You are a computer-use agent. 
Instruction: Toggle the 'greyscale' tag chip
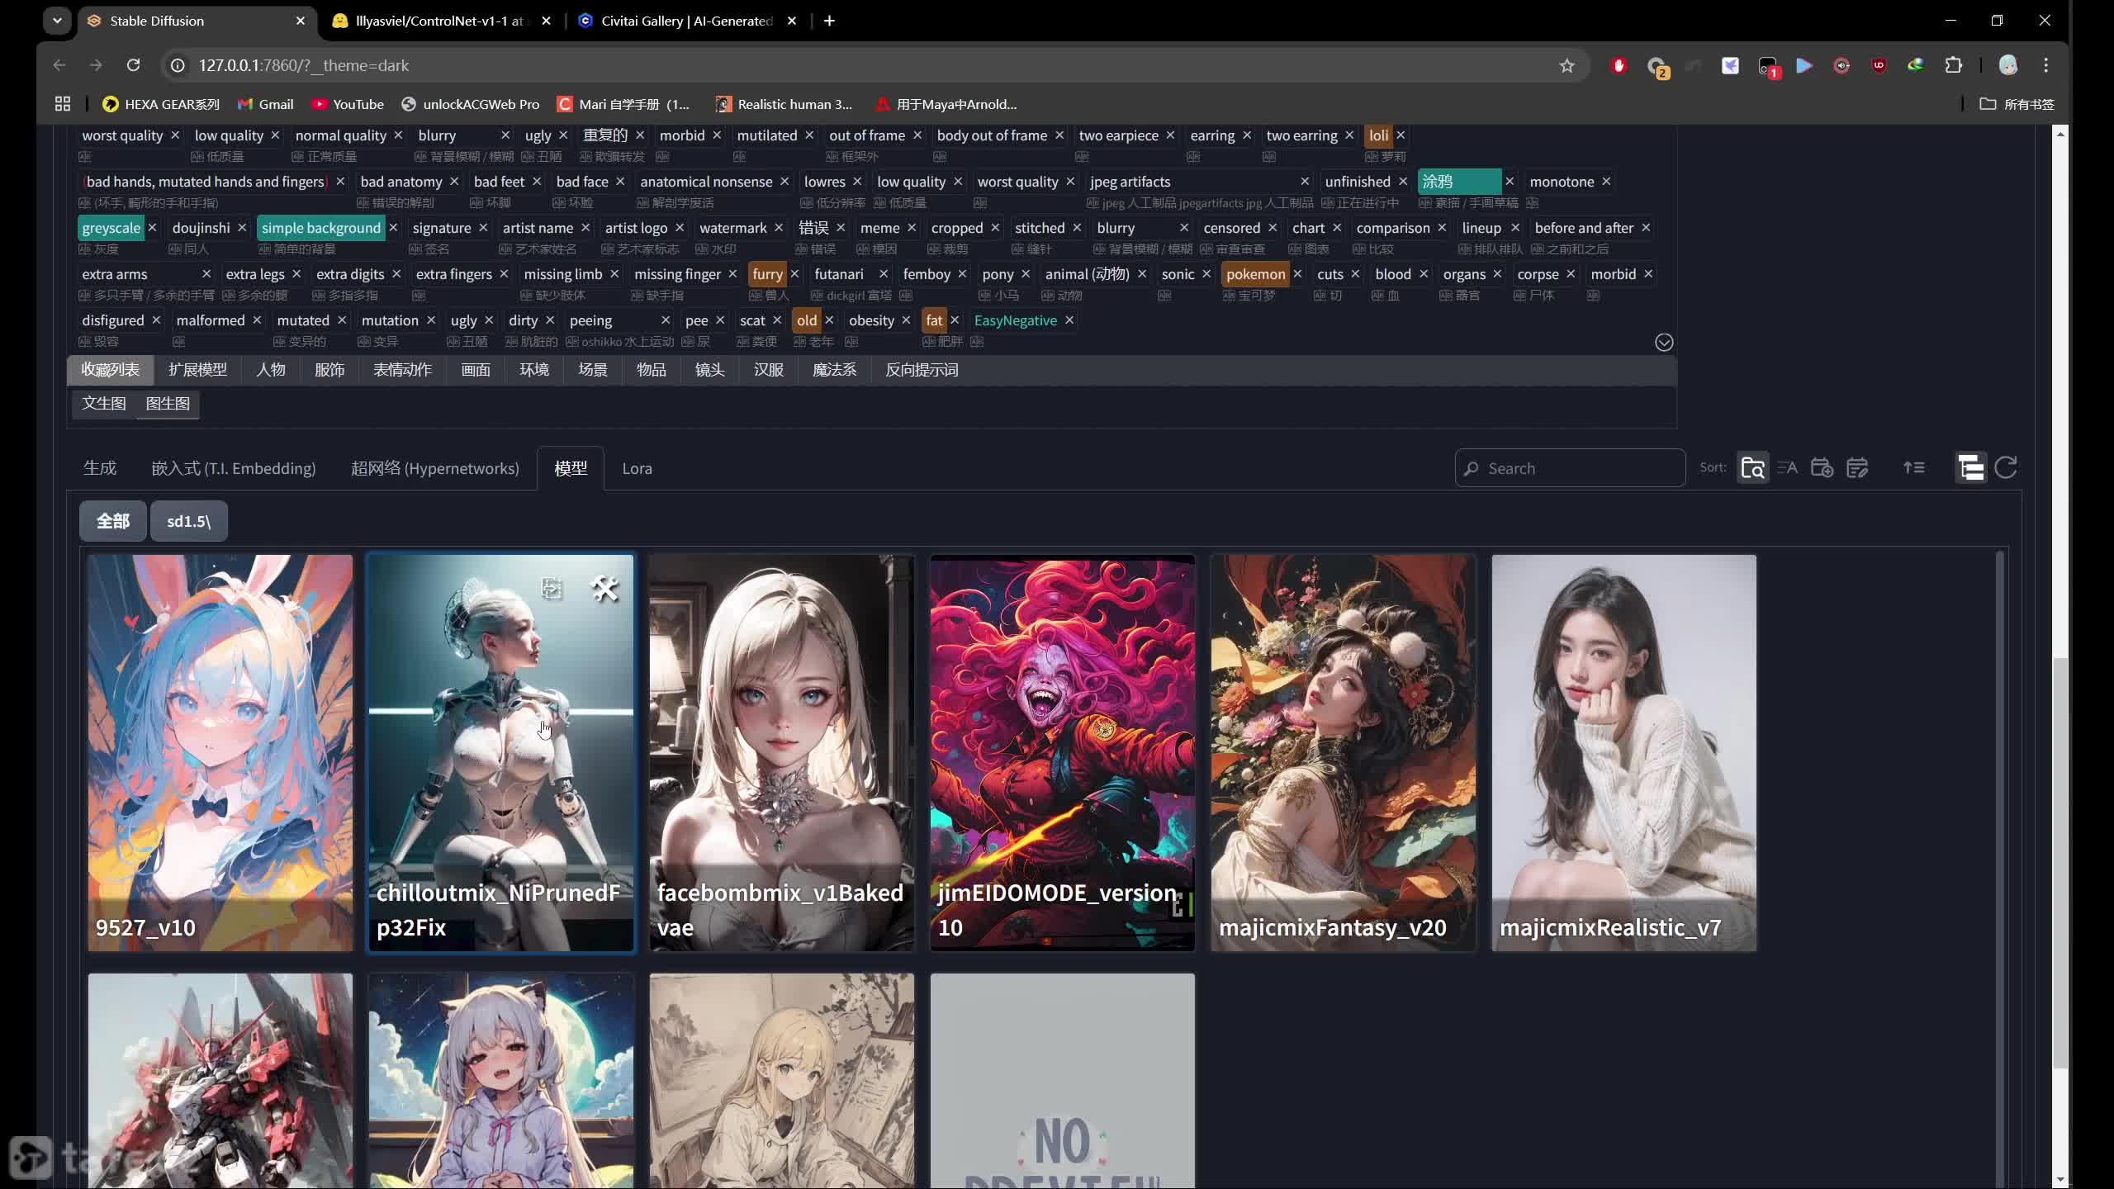click(x=111, y=228)
